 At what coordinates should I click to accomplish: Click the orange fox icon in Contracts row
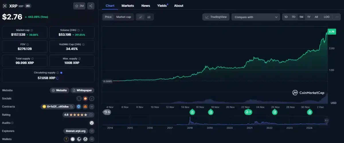click(85, 106)
